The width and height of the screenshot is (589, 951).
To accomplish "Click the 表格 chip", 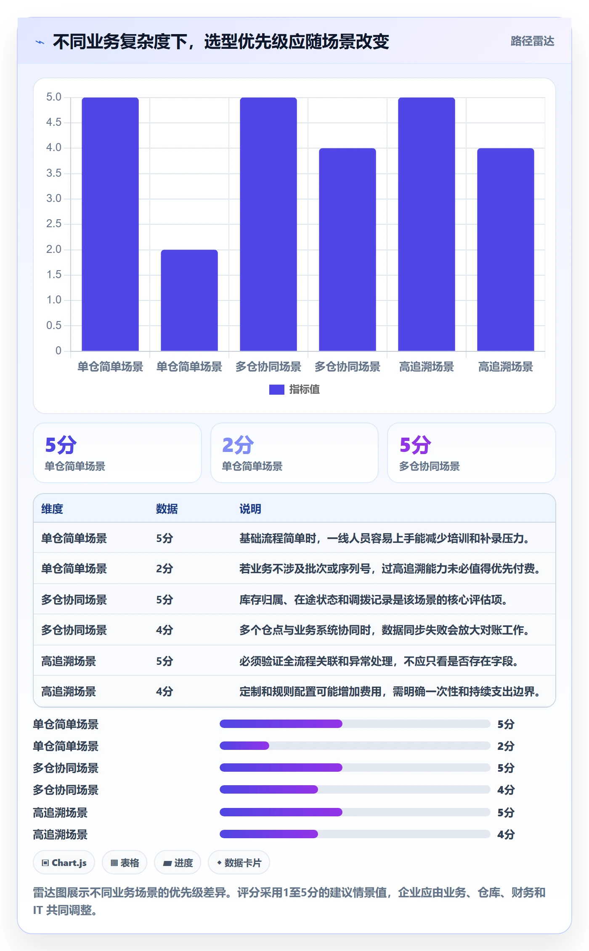I will pos(125,862).
